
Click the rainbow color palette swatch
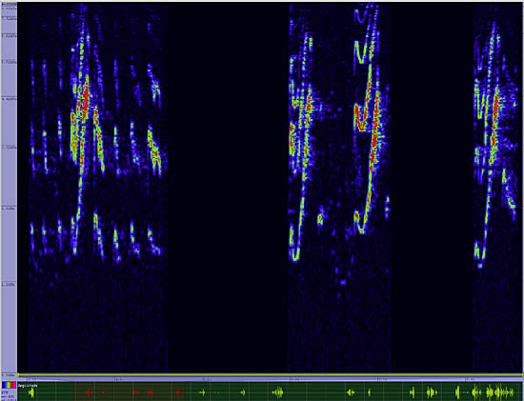tap(9, 385)
